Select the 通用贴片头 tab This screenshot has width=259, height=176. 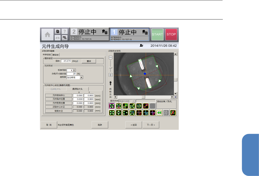pyautogui.click(x=77, y=89)
